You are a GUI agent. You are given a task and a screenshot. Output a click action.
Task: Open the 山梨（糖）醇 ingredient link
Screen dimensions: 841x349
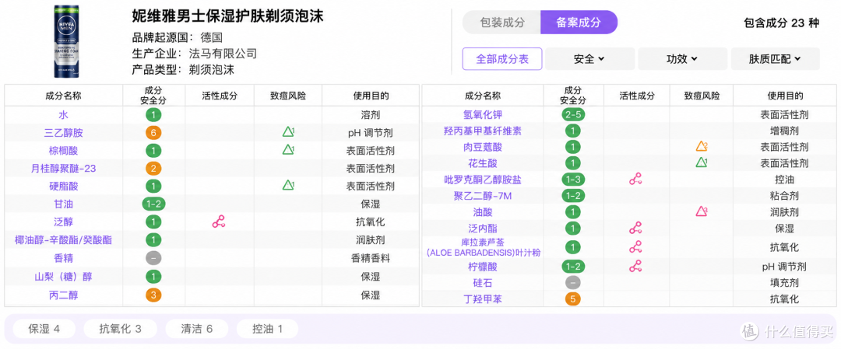point(63,277)
